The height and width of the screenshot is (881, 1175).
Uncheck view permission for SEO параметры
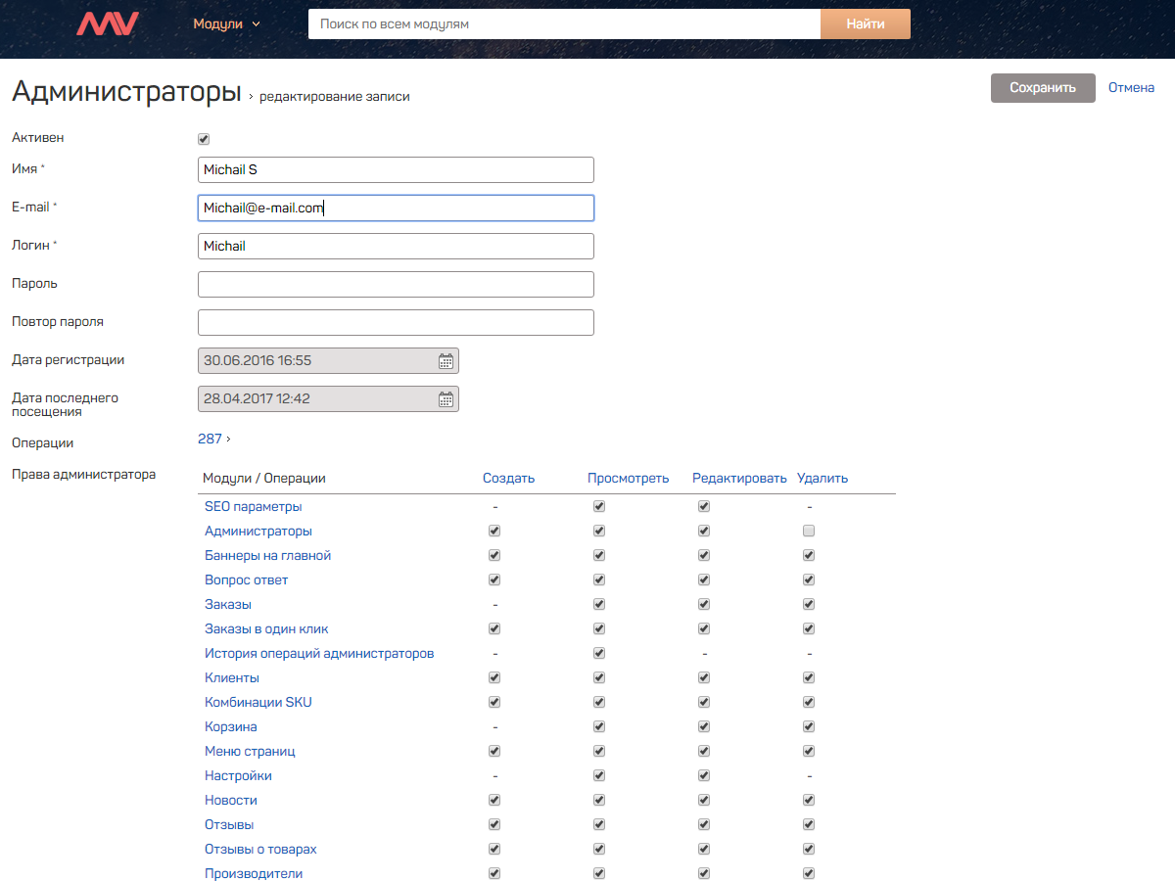599,507
